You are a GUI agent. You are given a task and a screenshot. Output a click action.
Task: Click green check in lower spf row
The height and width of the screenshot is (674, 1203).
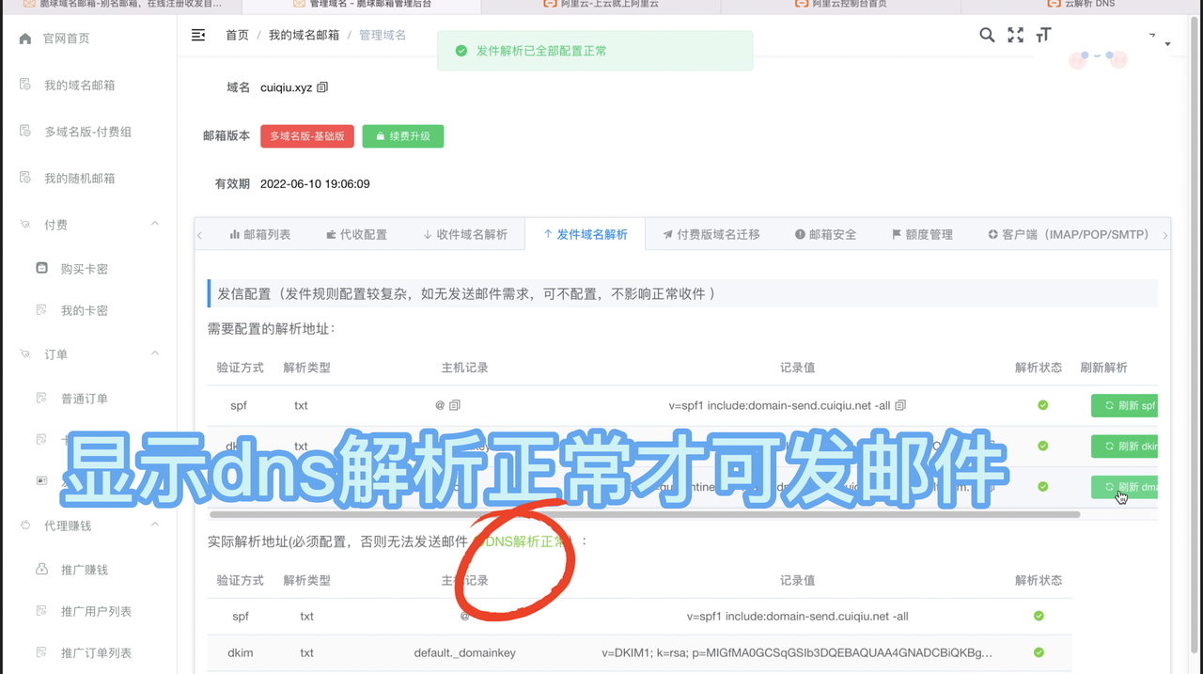click(1039, 616)
